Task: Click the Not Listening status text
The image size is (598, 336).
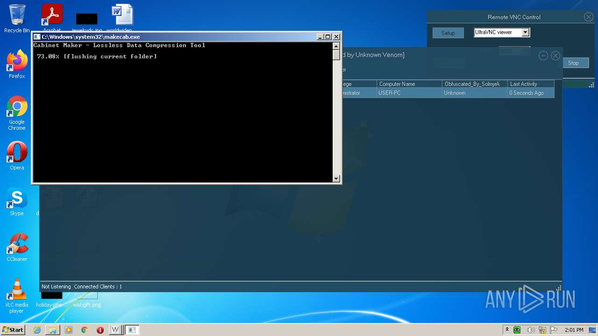Action: pos(56,287)
